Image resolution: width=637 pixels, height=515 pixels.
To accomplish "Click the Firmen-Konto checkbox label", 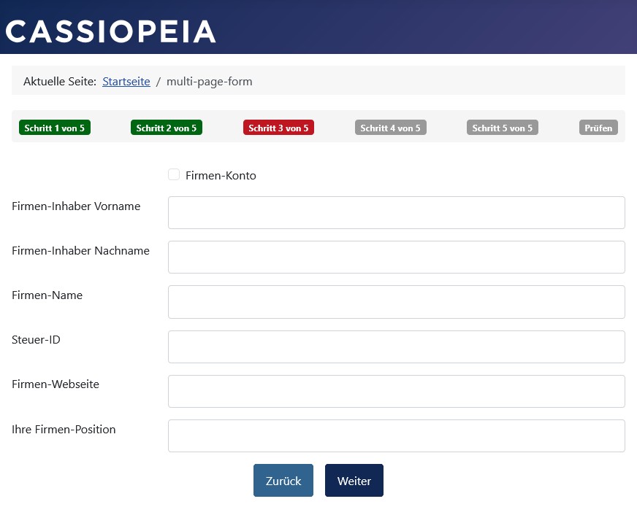I will click(x=221, y=176).
